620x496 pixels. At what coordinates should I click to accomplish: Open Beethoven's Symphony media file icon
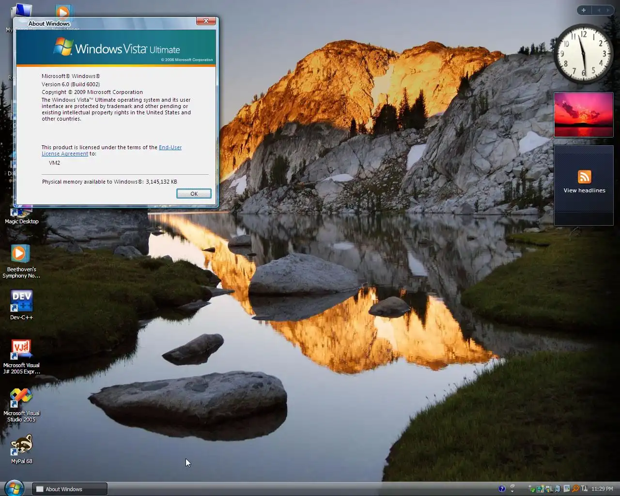[x=21, y=262]
